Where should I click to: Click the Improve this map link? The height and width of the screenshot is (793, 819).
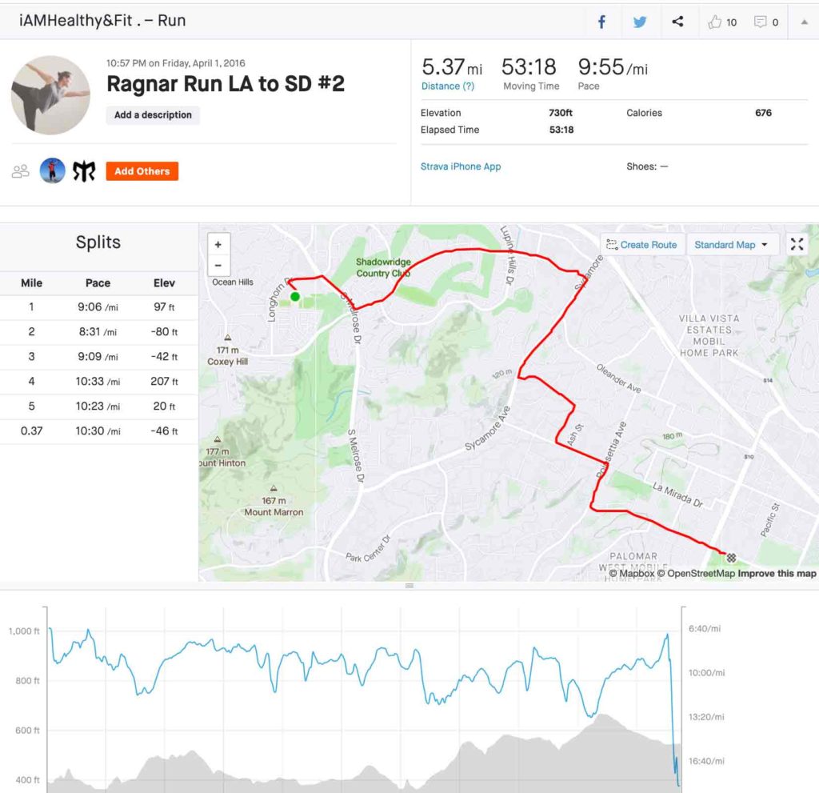coord(777,574)
